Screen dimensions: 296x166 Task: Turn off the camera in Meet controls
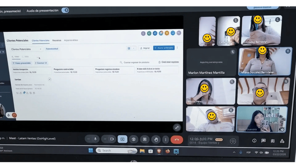pyautogui.click(x=112, y=139)
